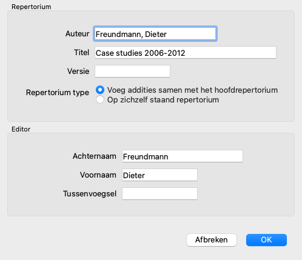Click the 'Auteur' field label
The width and height of the screenshot is (302, 260).
(78, 34)
